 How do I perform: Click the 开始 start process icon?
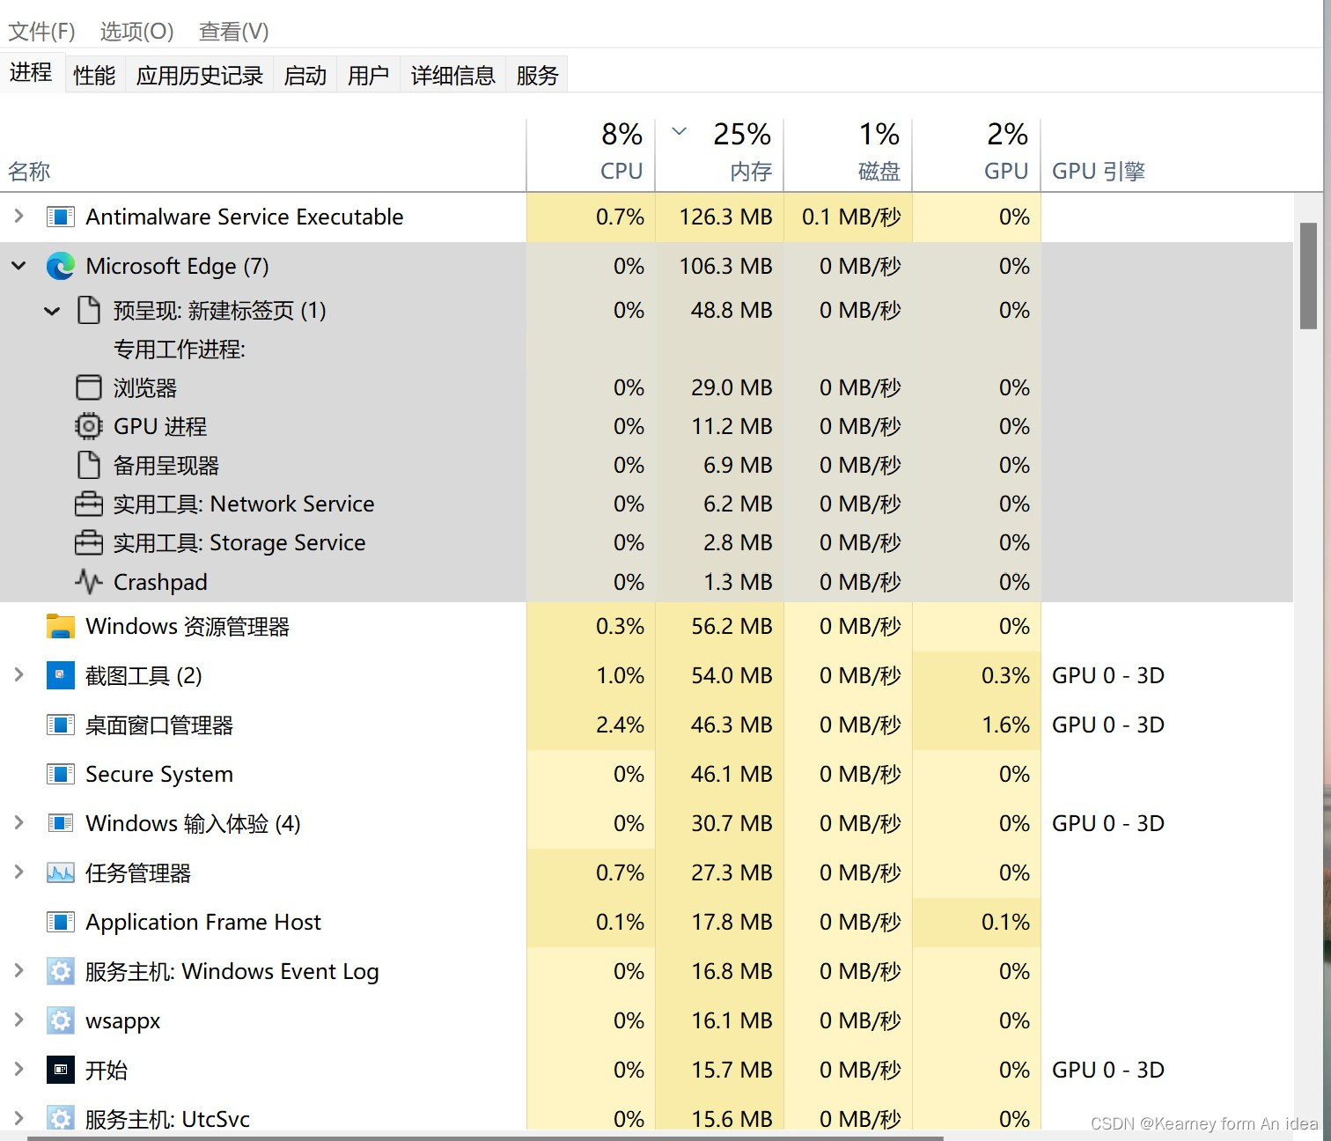tap(60, 1070)
